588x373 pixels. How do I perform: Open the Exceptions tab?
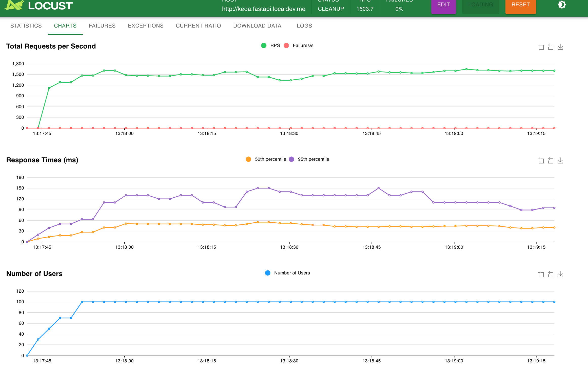click(146, 26)
